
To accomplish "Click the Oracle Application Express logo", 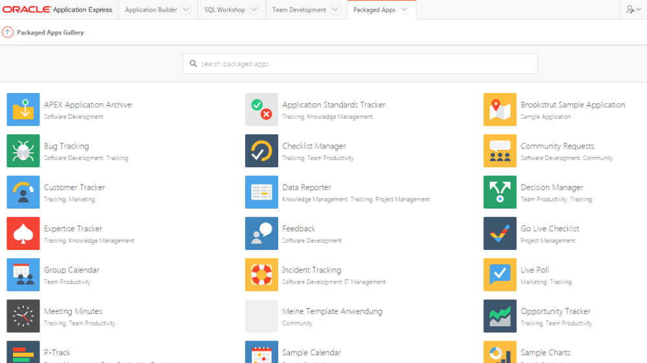I will [x=58, y=10].
